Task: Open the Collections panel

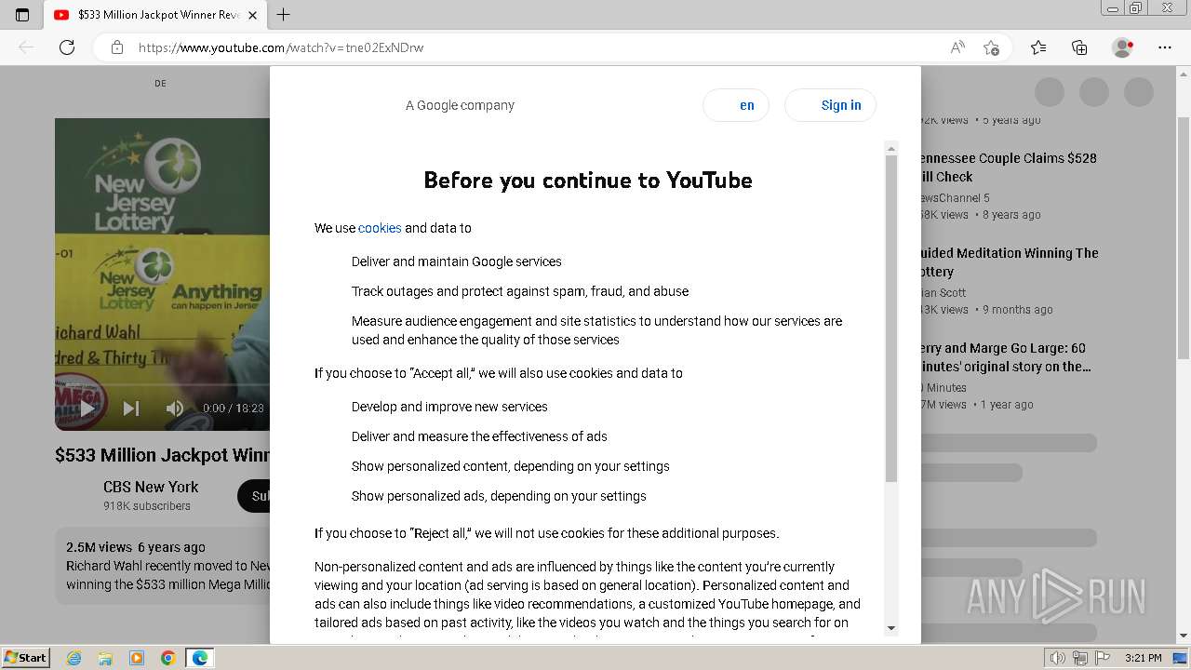Action: click(1079, 47)
